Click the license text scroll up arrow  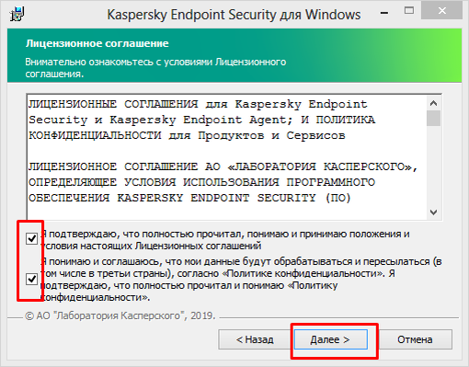point(433,103)
